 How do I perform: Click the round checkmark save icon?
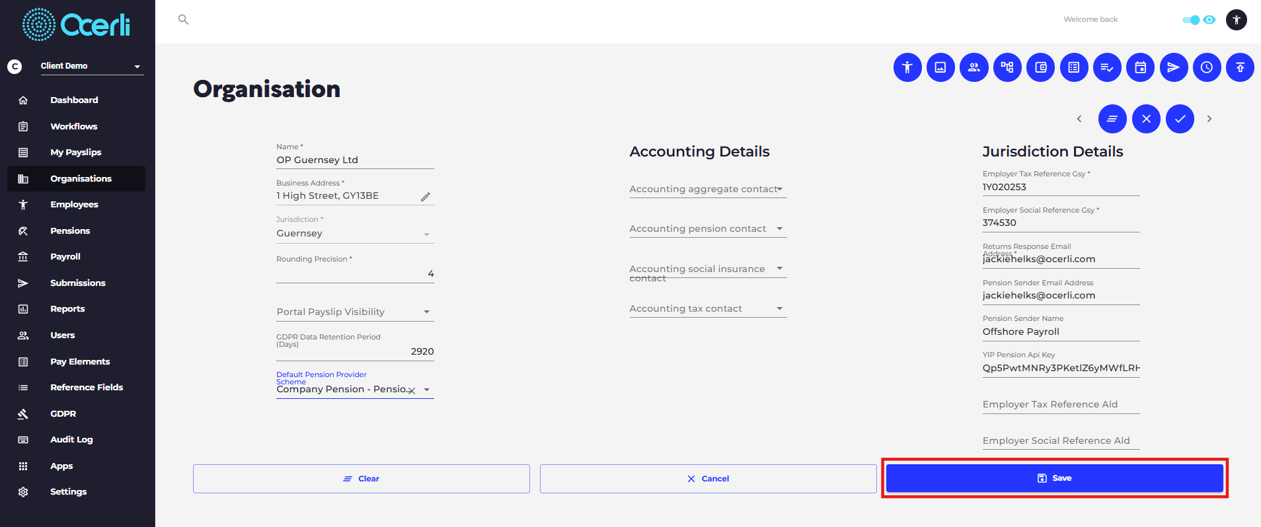1180,119
